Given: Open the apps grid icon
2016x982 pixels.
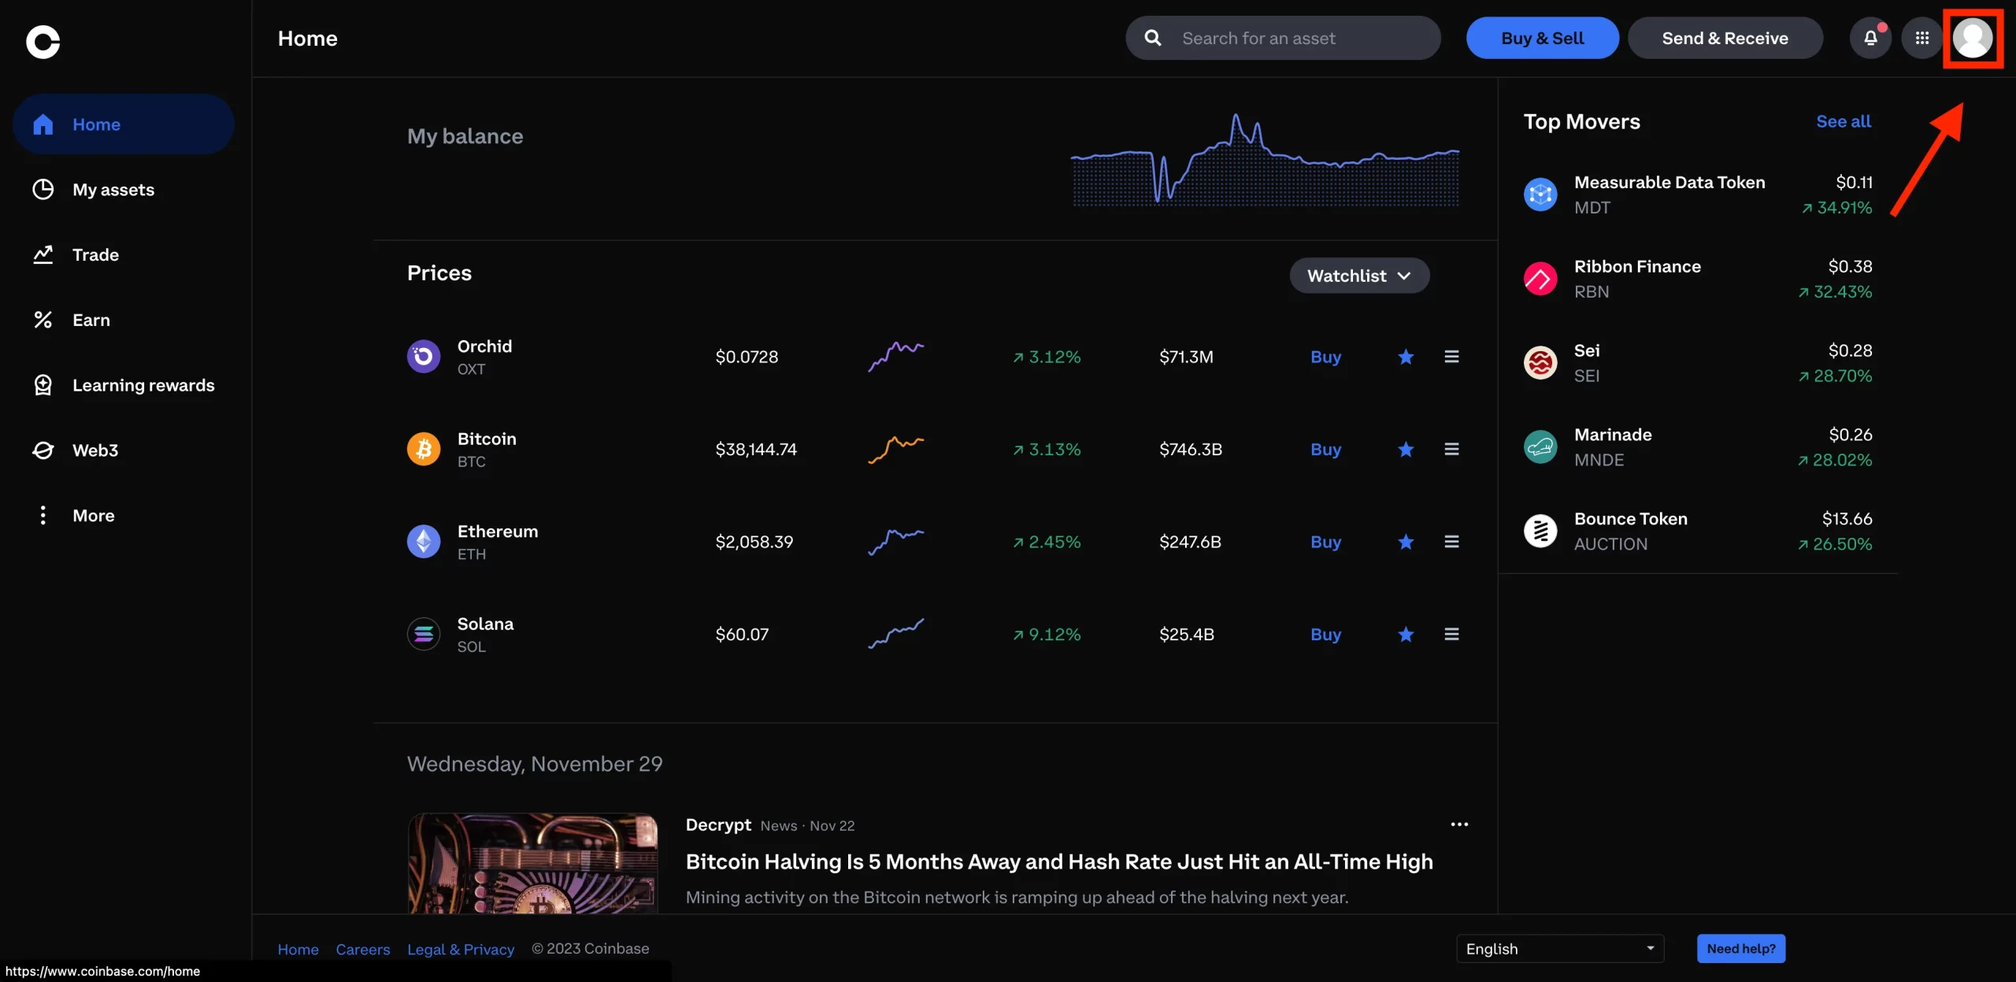Looking at the screenshot, I should [x=1923, y=37].
